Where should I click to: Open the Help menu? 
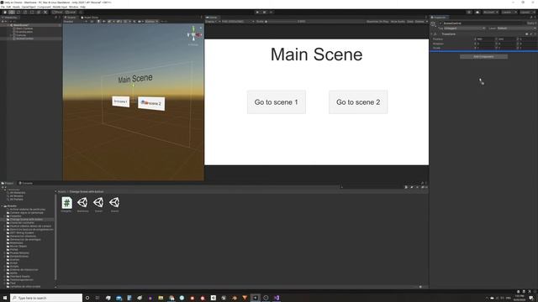point(82,7)
